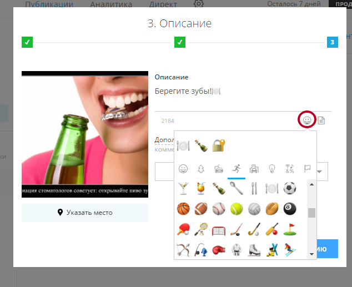Insert ski boot and skis emoji
The image size is (352, 287).
point(272,250)
